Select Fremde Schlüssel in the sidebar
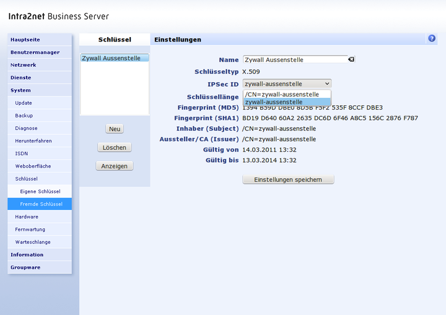The height and width of the screenshot is (315, 446). [x=40, y=204]
